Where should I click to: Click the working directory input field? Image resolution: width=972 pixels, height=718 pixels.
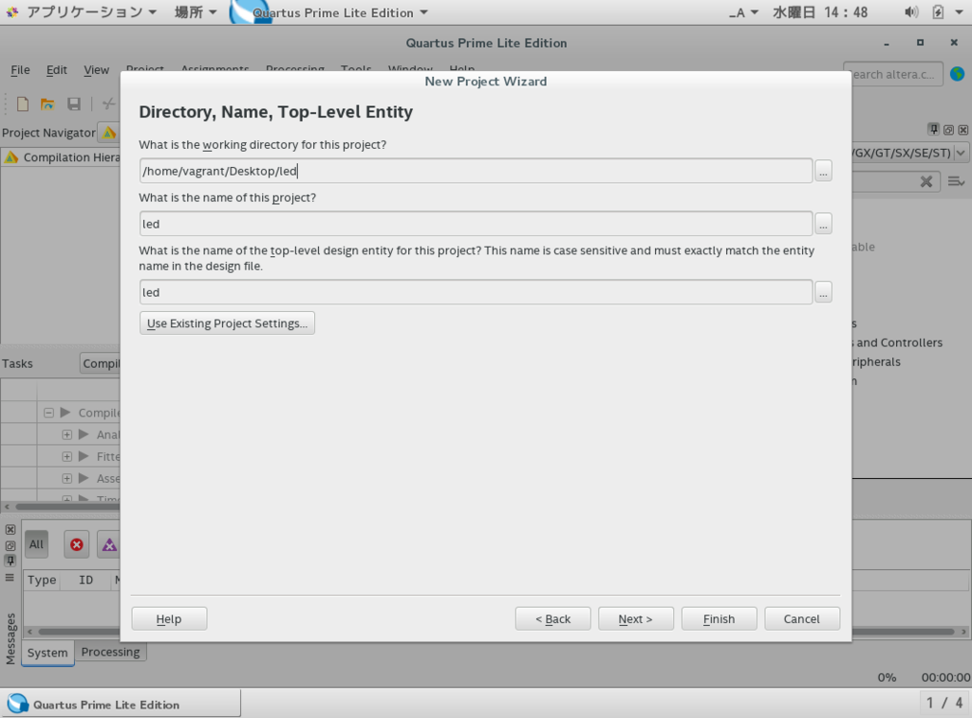tap(476, 171)
